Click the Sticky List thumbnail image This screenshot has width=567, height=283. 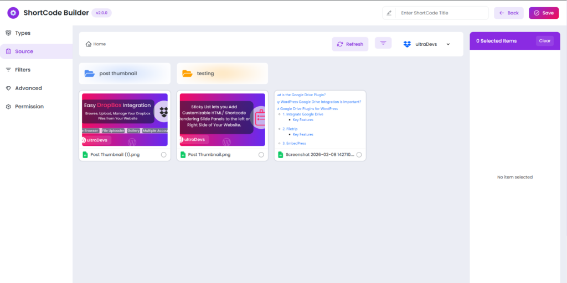tap(223, 119)
